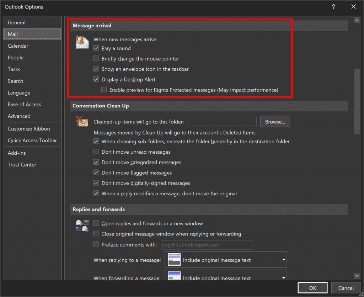Select the Mail category
Image resolution: width=364 pixels, height=297 pixels.
32,34
